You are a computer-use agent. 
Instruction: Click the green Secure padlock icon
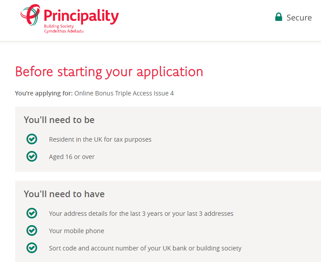click(278, 17)
